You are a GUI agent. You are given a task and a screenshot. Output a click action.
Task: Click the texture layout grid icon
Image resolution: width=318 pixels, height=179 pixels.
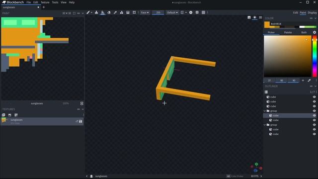point(16,115)
